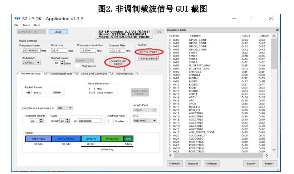The width and height of the screenshot is (294, 174).
Task: Open the Length Field 1 byte dropdown
Action: point(145,110)
